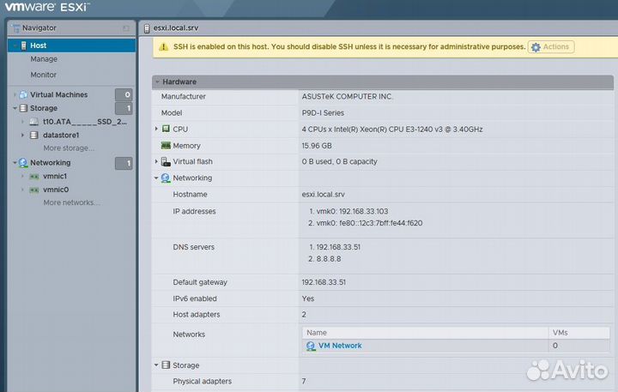Screen dimensions: 618x392
Task: Collapse the Hardware panel section
Action: (157, 82)
